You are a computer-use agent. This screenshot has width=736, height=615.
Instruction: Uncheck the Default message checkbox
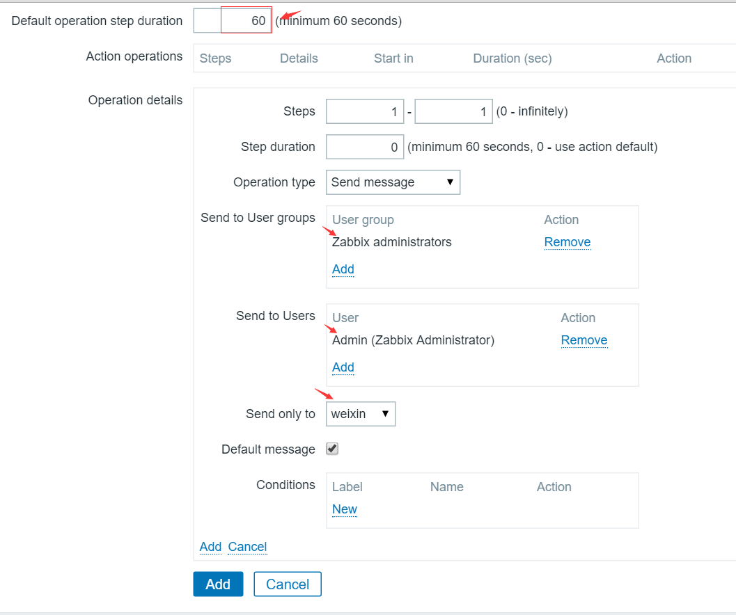[331, 449]
